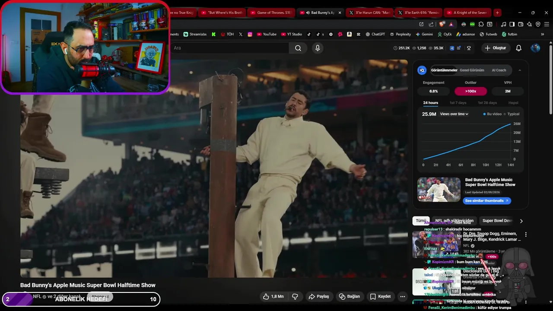This screenshot has width=553, height=311.
Task: Click the 2M VPH value
Action: [508, 91]
